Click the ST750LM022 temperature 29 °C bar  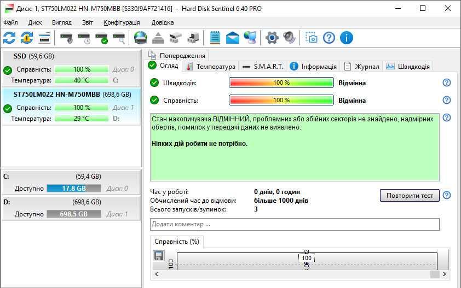click(x=82, y=119)
